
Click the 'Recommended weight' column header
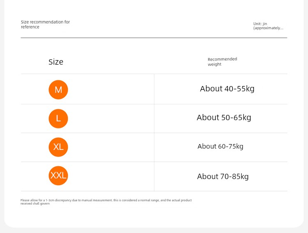click(x=222, y=62)
